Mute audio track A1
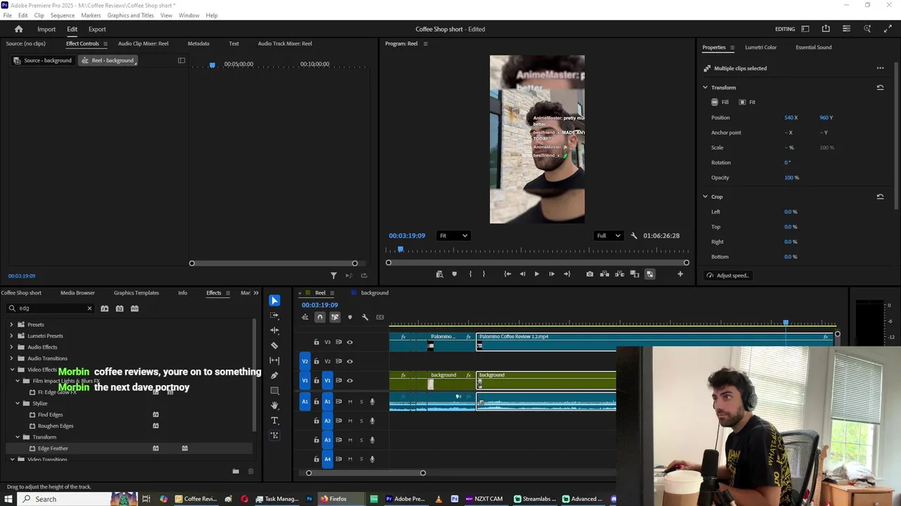901x506 pixels. (x=350, y=402)
